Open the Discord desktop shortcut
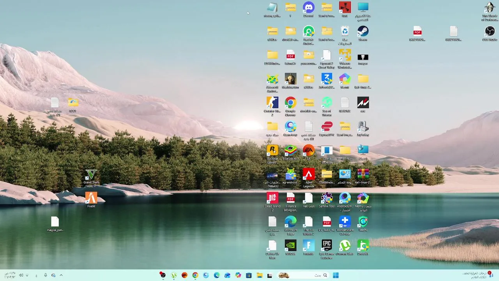Viewport: 499px width, 281px height. (308, 10)
